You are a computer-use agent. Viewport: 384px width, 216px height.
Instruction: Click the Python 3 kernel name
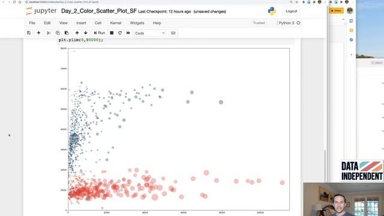[x=286, y=23]
